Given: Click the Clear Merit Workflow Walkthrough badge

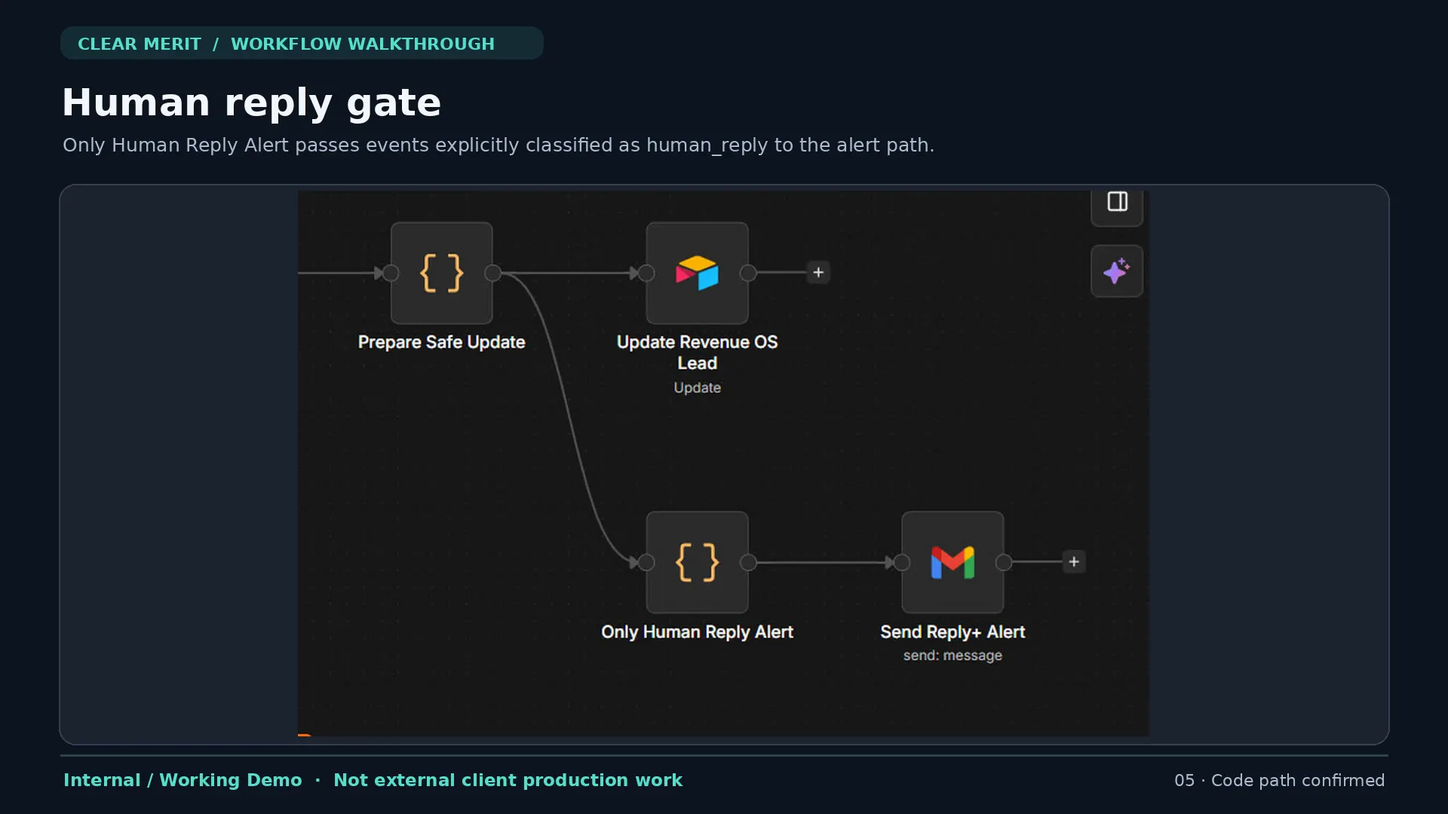Looking at the screenshot, I should pos(302,43).
